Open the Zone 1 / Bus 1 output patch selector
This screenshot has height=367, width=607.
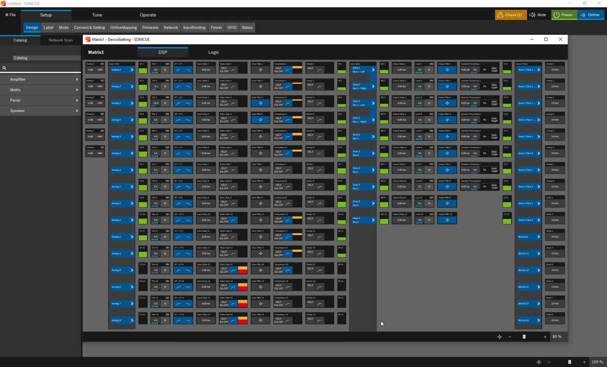pos(528,69)
